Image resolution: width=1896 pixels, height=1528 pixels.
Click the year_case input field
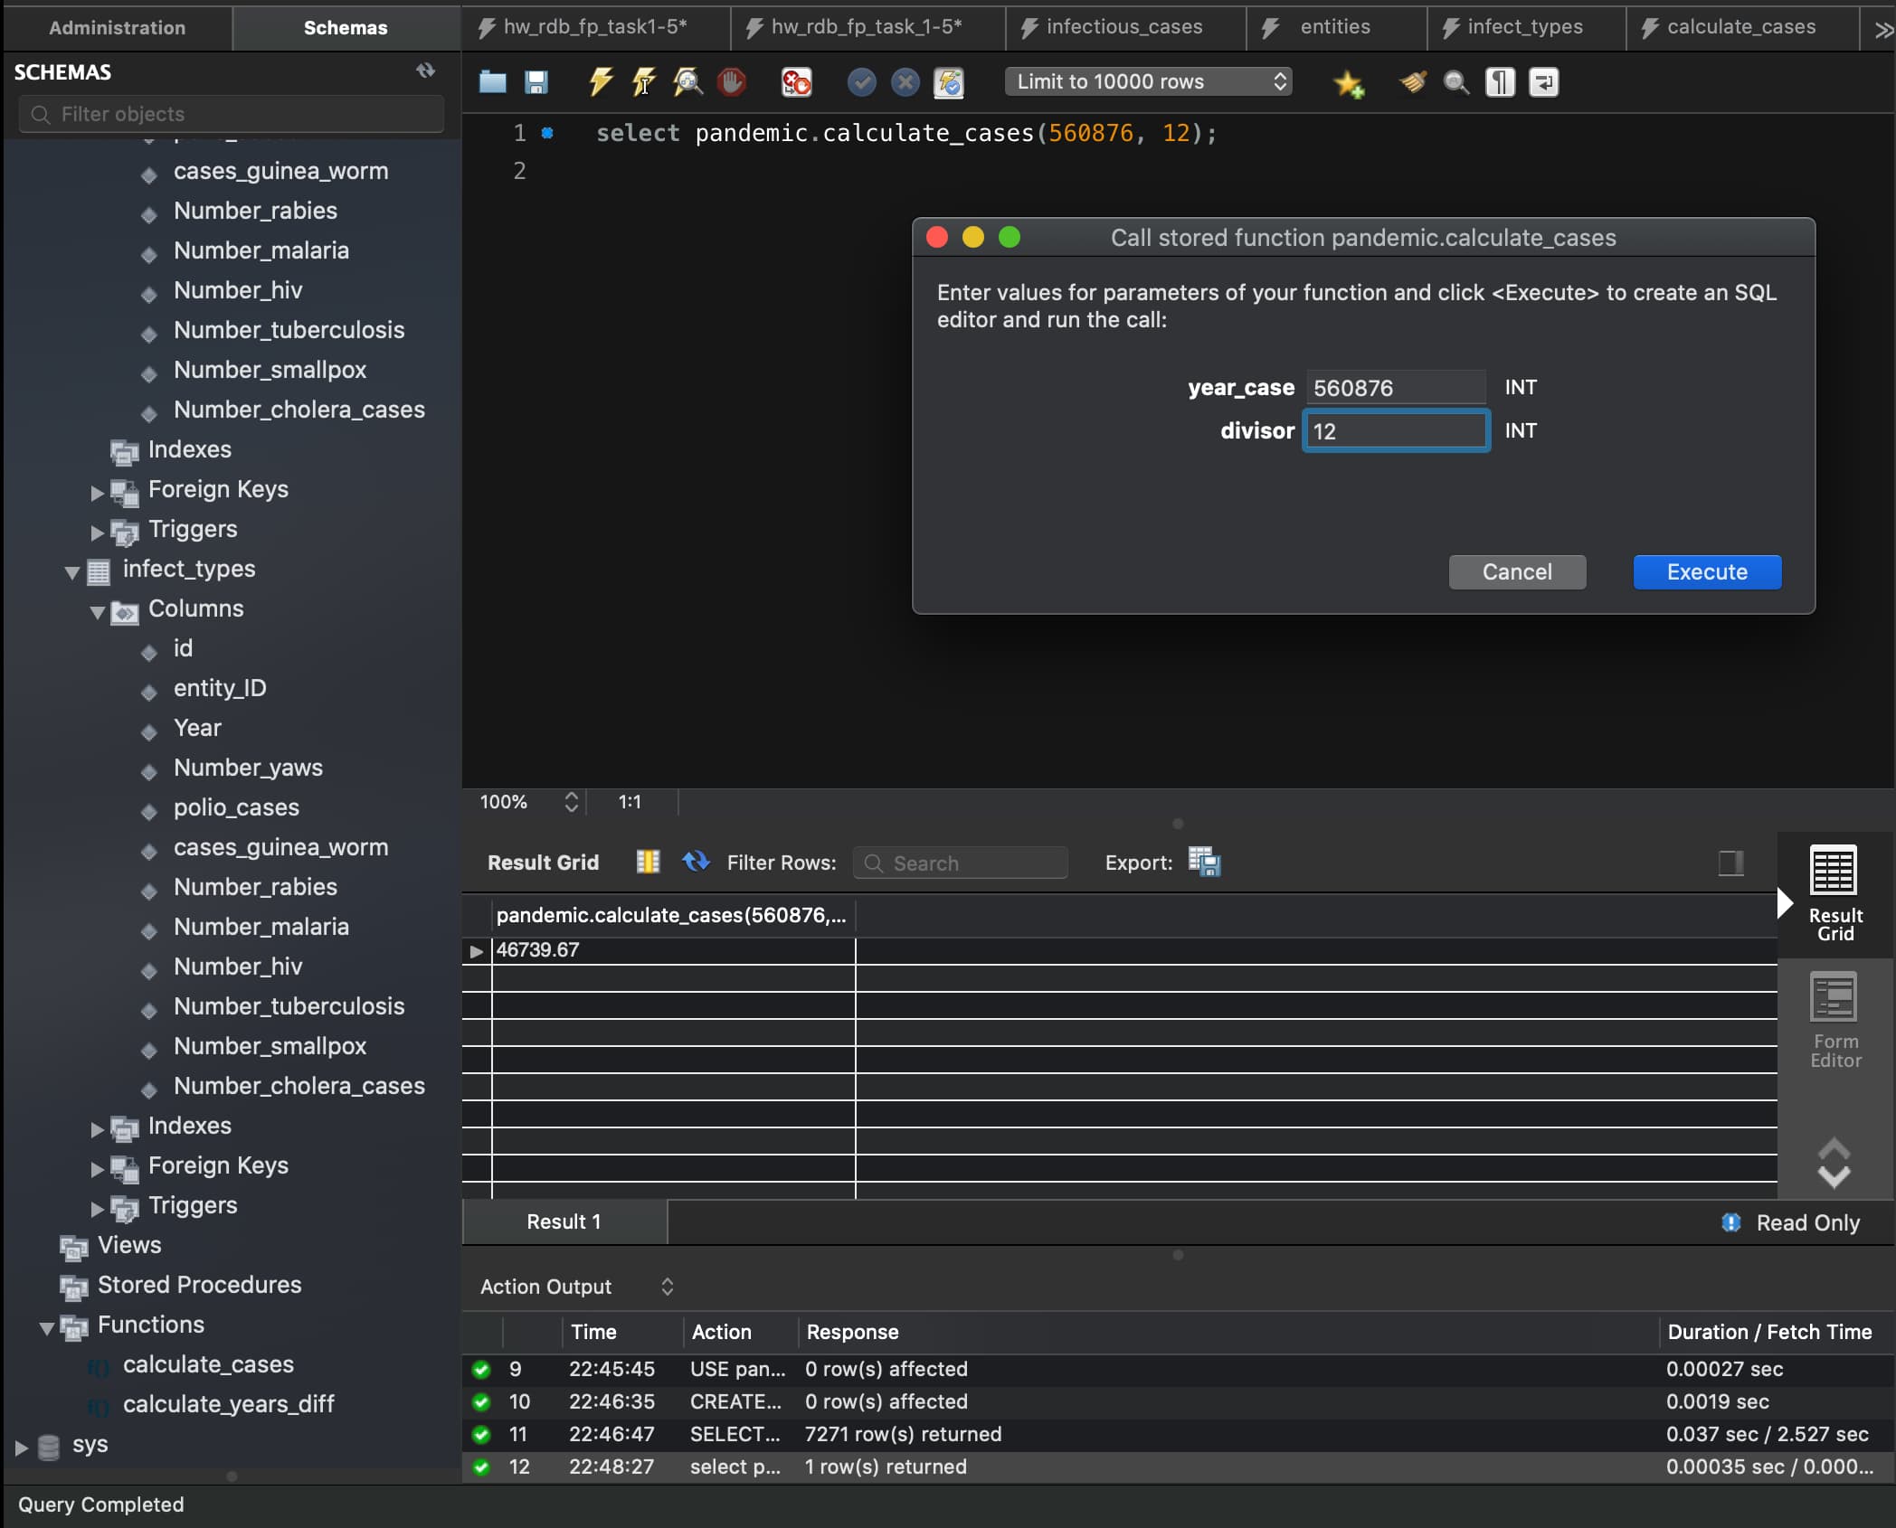tap(1394, 388)
